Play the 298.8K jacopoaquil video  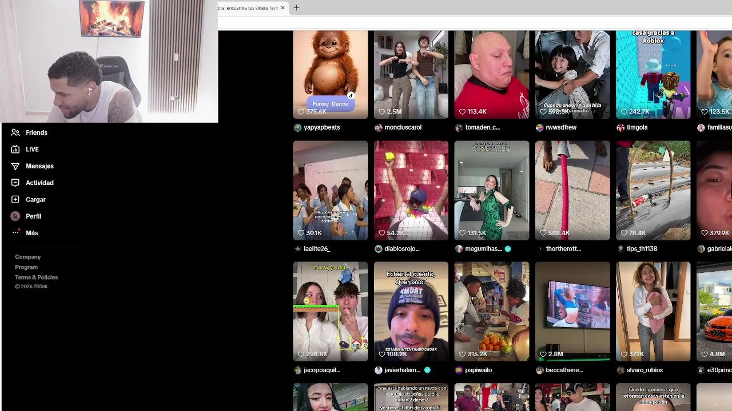pos(331,312)
